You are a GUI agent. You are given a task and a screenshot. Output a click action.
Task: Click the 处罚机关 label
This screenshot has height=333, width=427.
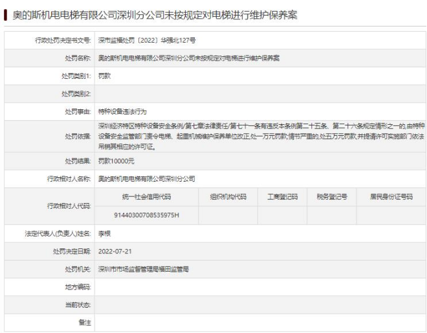78,270
